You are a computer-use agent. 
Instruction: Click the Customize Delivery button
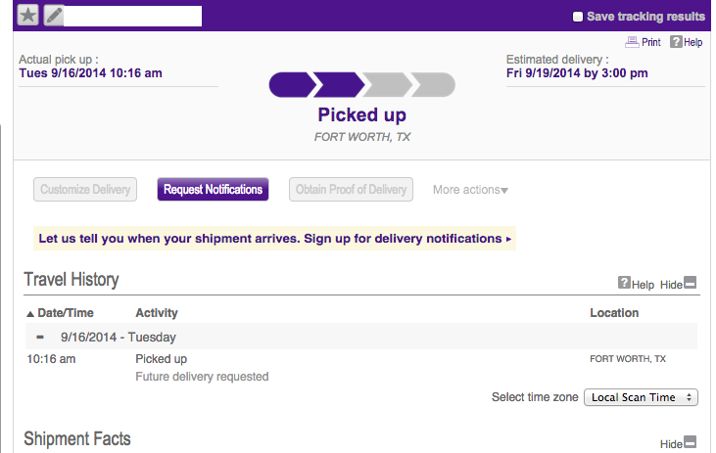coord(82,190)
